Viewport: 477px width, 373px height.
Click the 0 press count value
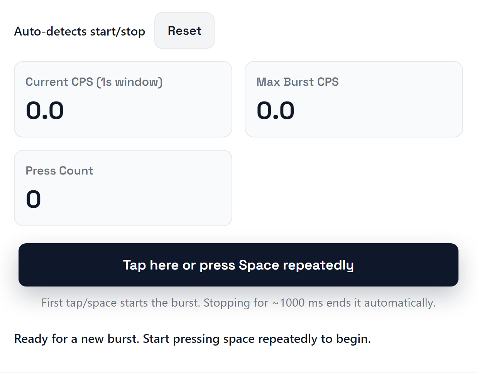pos(34,199)
